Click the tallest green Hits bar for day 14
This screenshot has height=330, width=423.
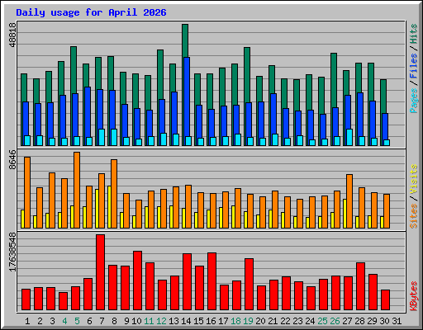(x=185, y=40)
